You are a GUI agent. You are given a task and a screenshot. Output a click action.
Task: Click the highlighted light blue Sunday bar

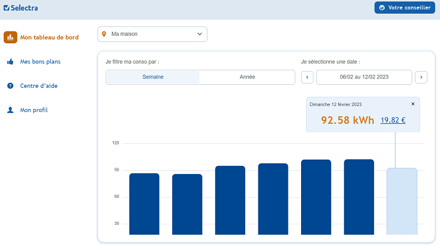(x=402, y=201)
